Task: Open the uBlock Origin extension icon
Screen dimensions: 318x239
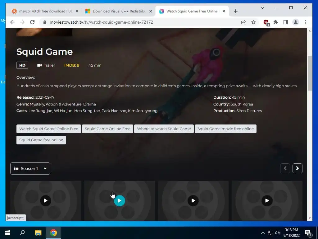Action: point(266,22)
